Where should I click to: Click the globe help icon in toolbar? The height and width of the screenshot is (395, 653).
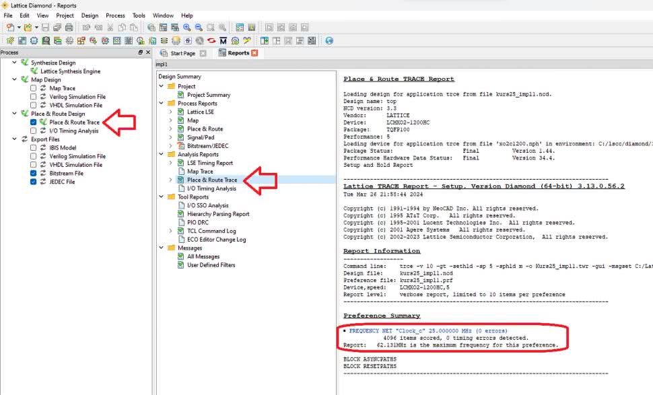pos(329,40)
